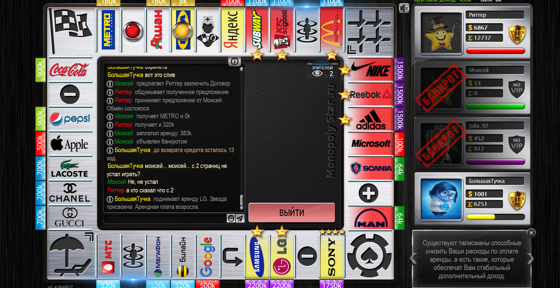Click Риттер's red timer bar
Screen dimensions: 560x288
(496, 51)
